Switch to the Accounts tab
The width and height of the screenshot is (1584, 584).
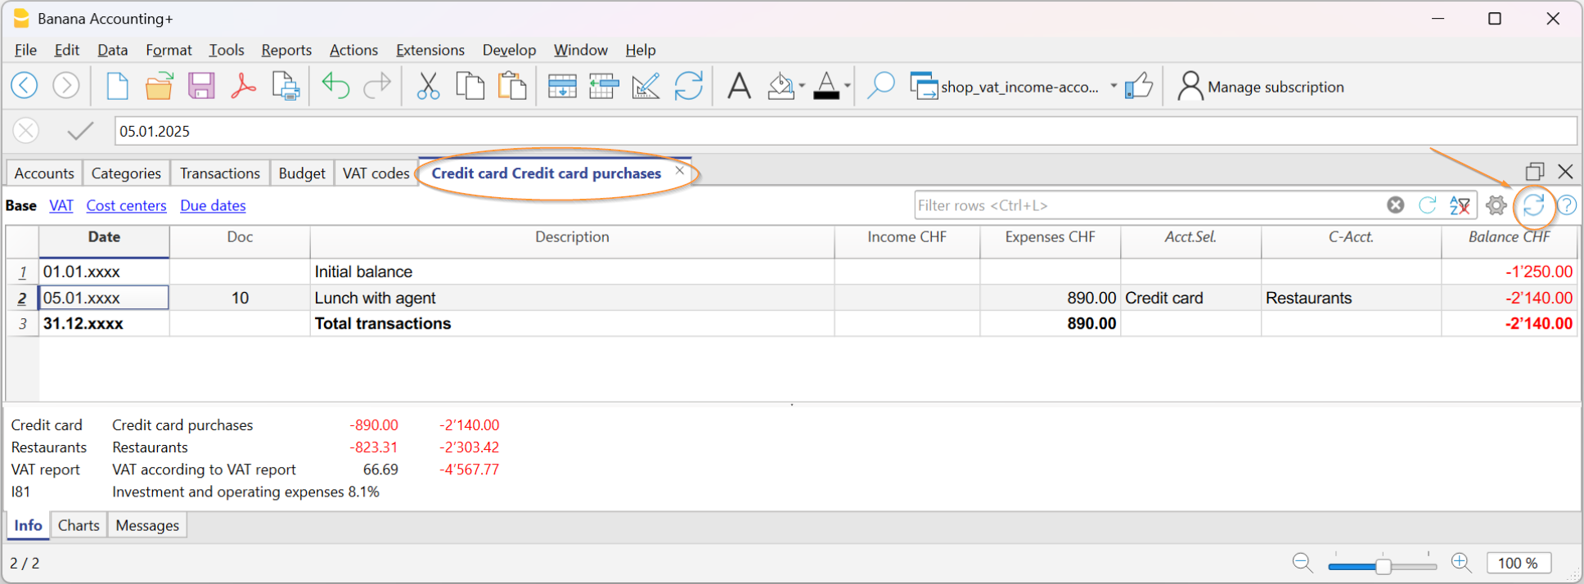click(x=44, y=173)
